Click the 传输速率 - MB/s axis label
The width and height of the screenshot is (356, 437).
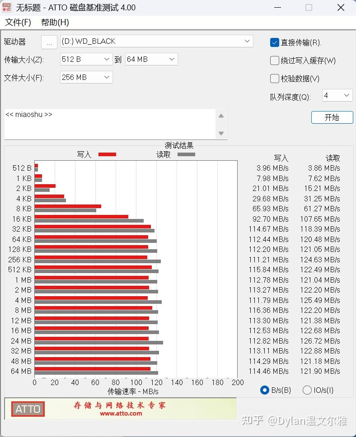[133, 391]
